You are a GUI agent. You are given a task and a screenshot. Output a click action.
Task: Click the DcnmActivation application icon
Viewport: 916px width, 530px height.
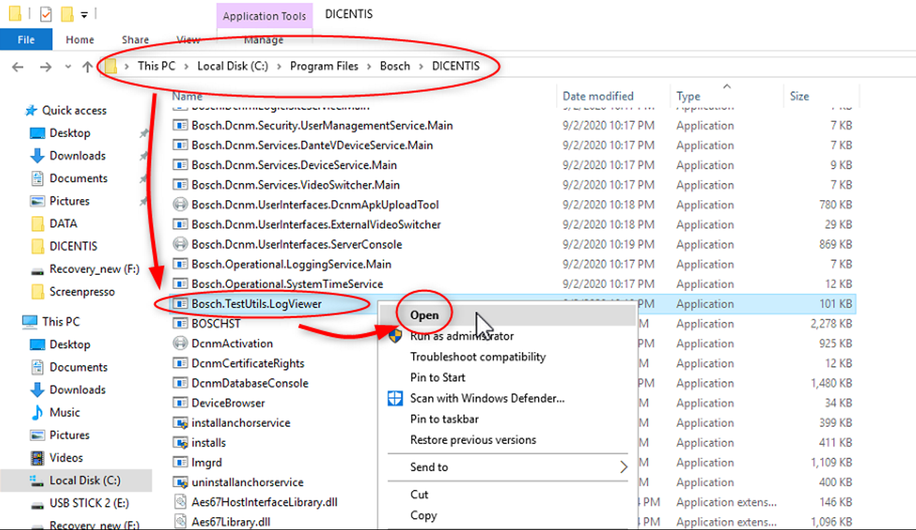[x=179, y=343]
